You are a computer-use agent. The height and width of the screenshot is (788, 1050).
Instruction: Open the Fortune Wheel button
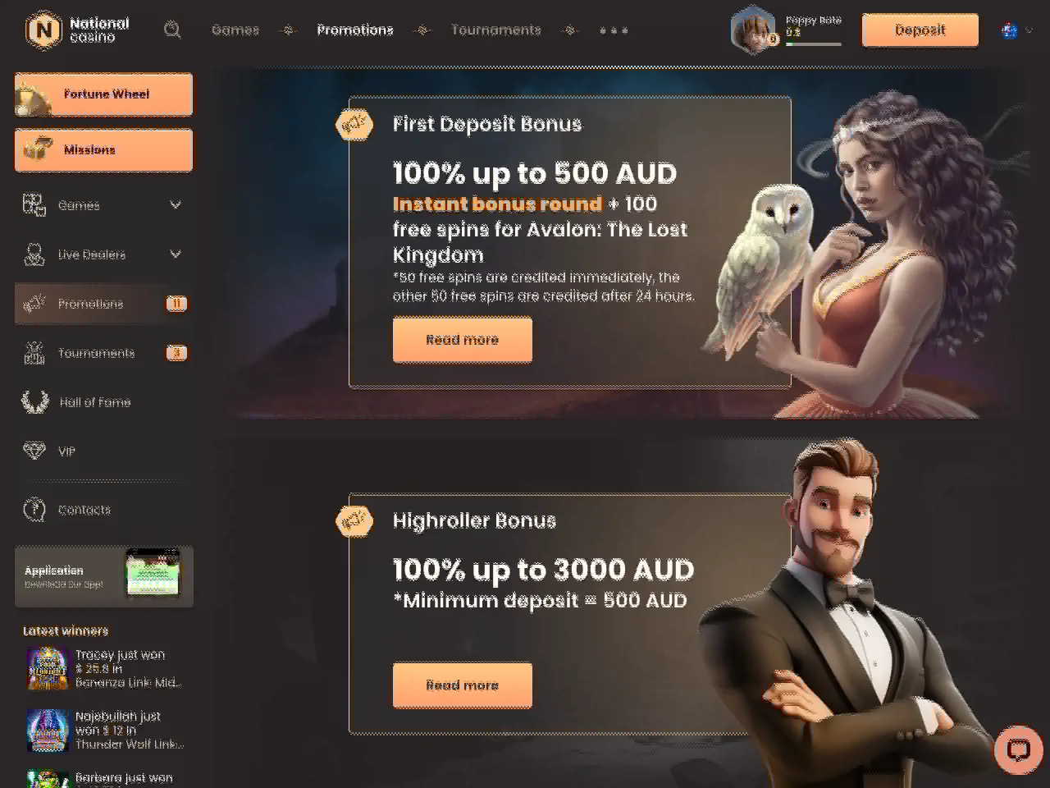(x=103, y=94)
